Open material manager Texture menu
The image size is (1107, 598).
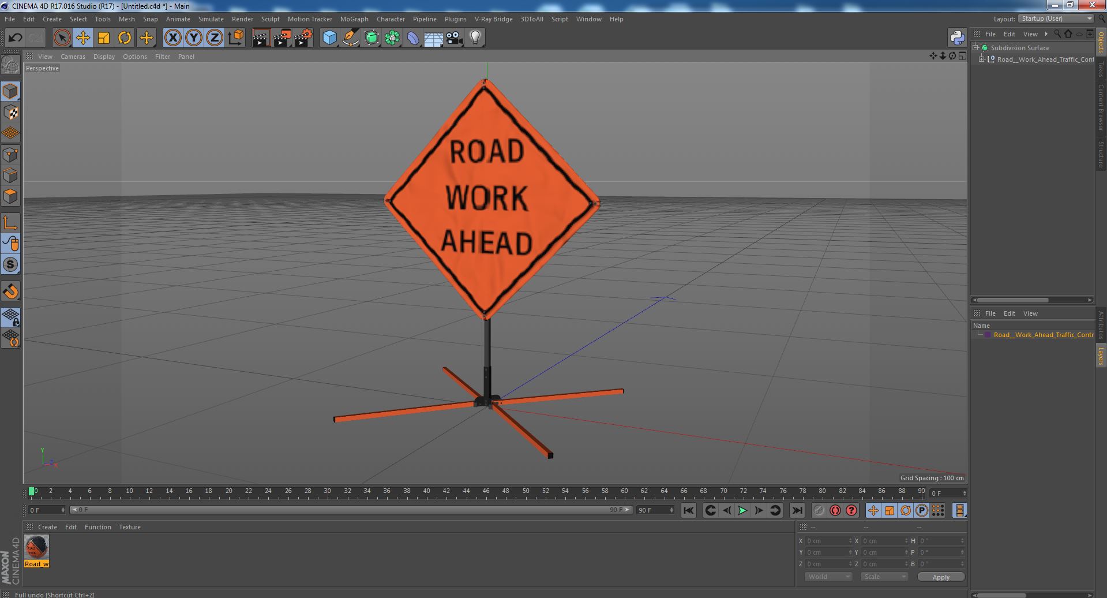point(130,527)
